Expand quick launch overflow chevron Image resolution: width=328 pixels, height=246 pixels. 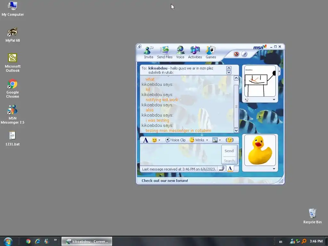pos(55,240)
